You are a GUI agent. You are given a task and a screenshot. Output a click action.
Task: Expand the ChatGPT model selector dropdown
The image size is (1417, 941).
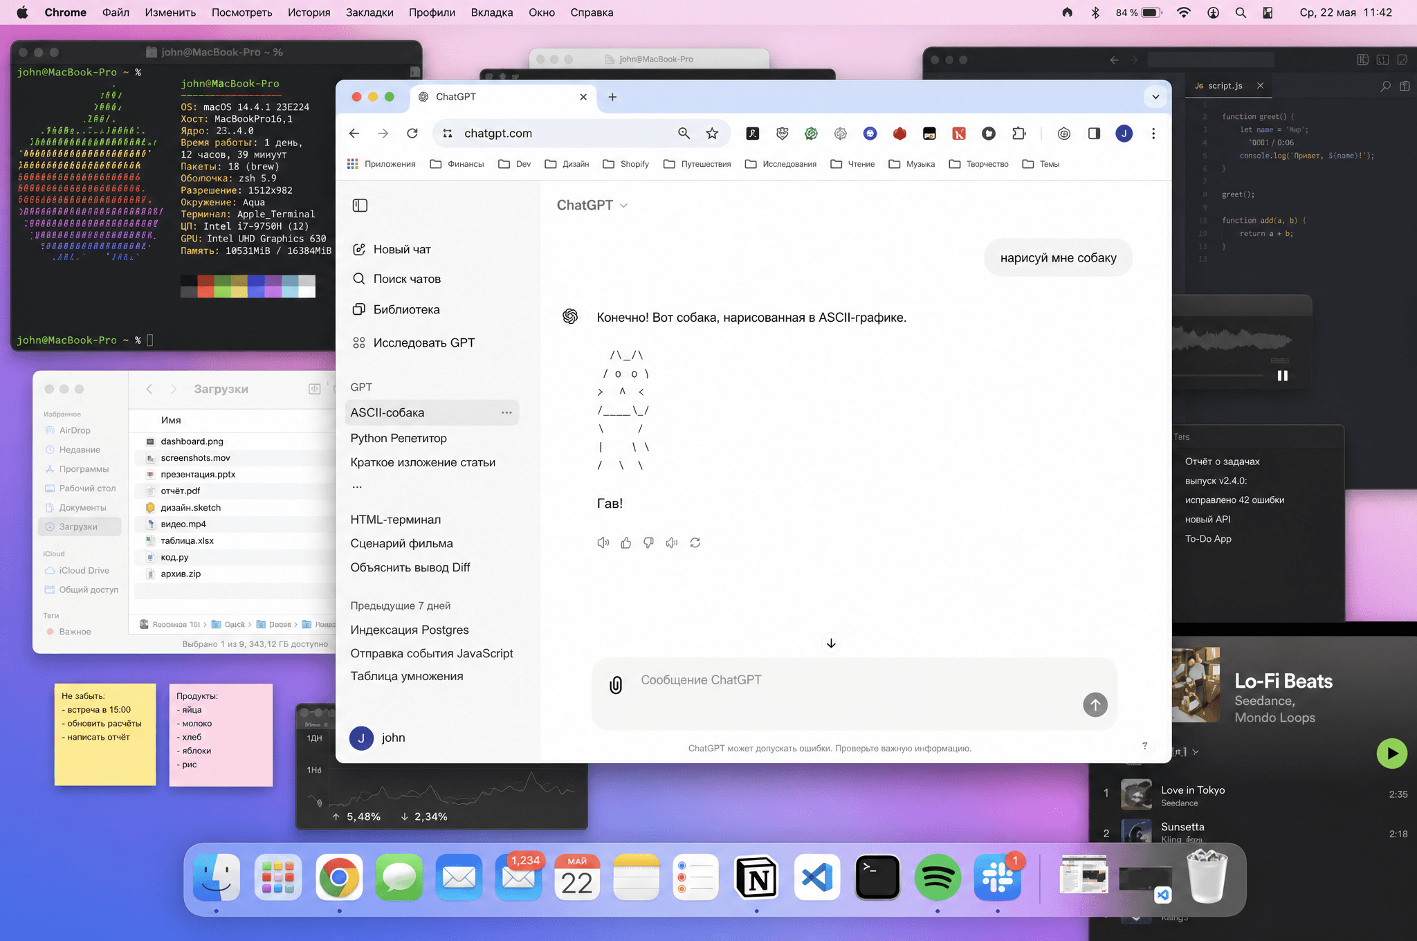(592, 205)
